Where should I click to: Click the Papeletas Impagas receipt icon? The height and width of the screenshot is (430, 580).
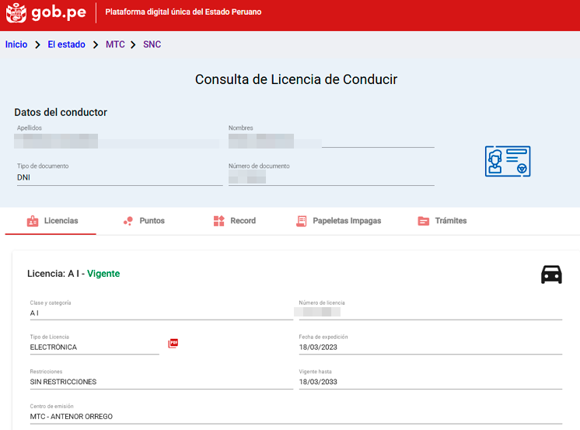pos(302,221)
